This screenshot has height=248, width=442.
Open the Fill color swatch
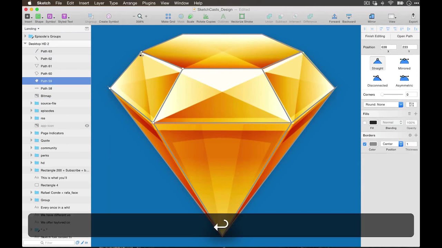(x=373, y=123)
